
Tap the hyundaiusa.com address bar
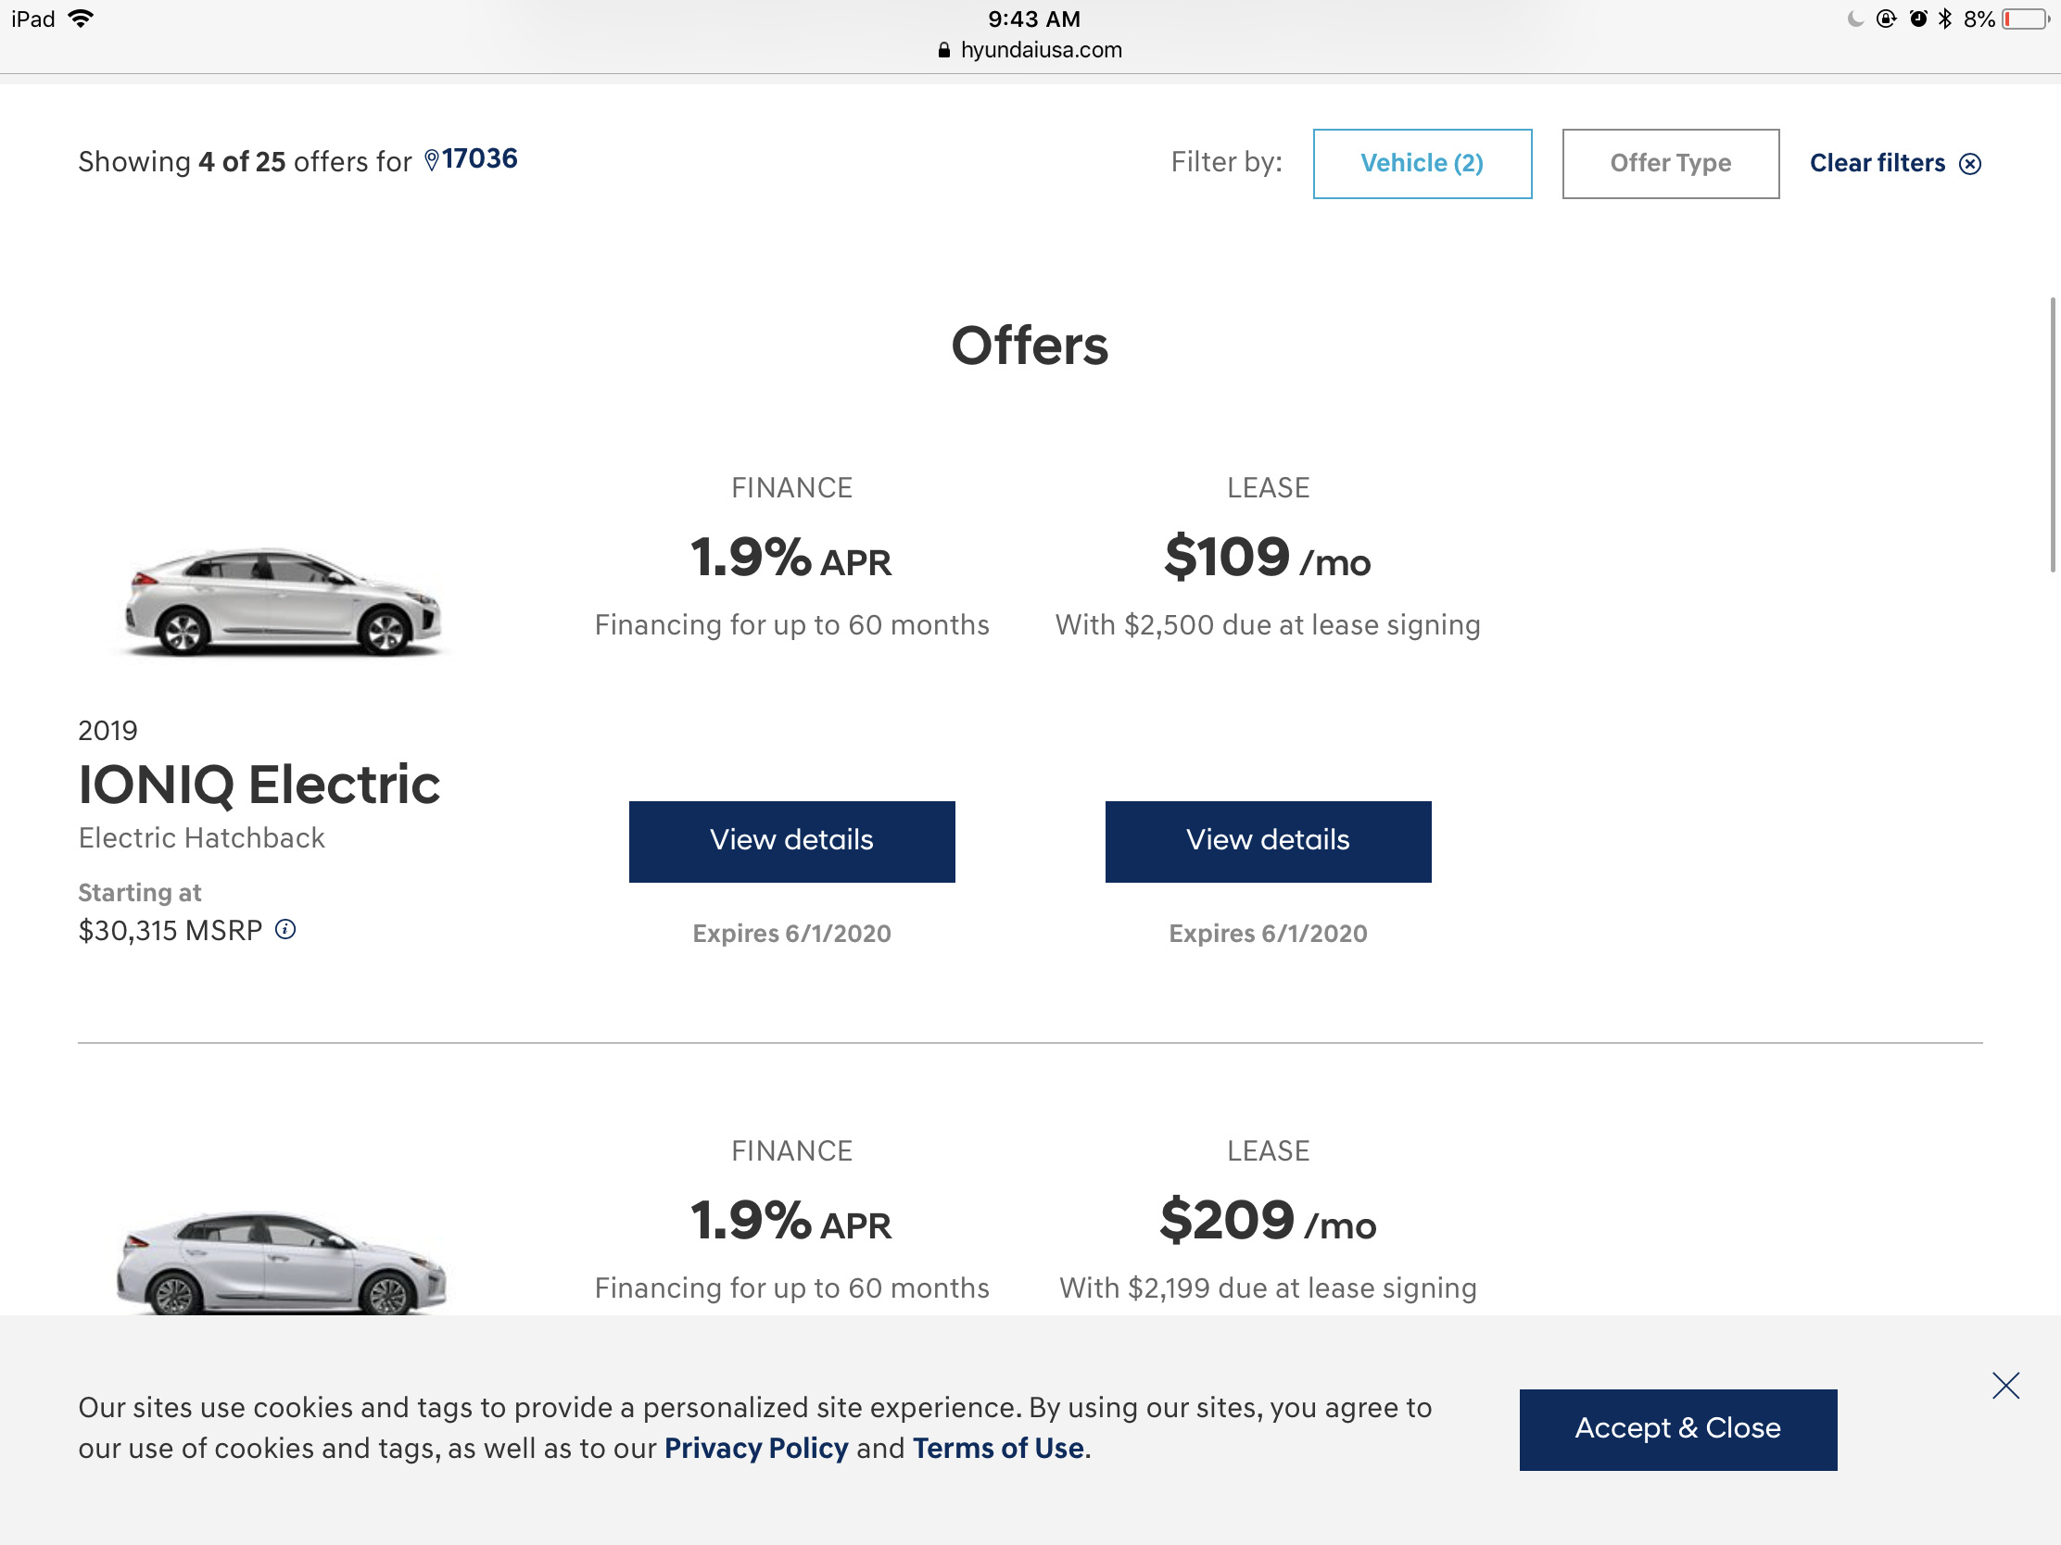1030,50
